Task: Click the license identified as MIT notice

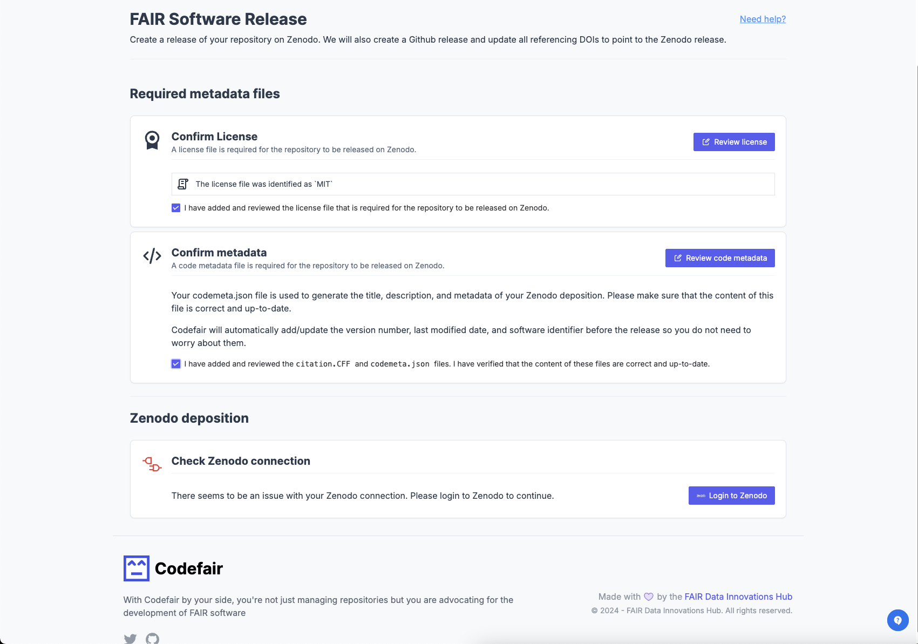Action: [473, 184]
